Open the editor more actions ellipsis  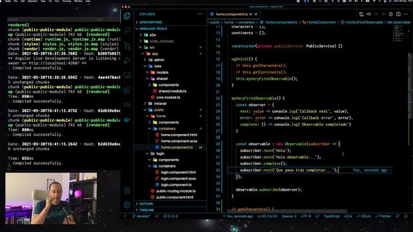[406, 14]
